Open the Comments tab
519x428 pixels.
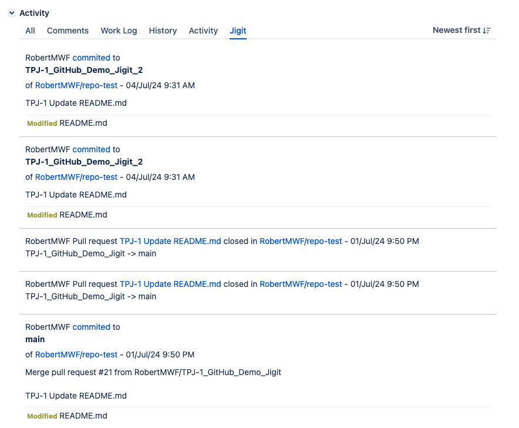click(68, 31)
